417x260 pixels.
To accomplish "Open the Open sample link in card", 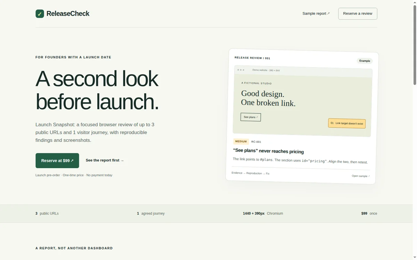I will pos(361,176).
